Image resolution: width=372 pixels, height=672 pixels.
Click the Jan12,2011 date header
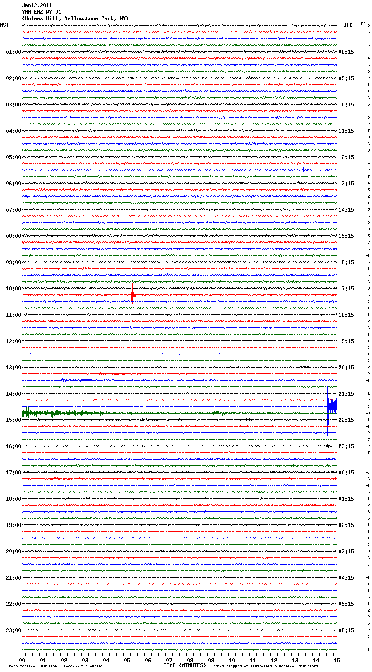(37, 5)
